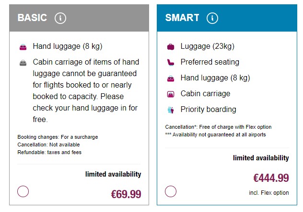The width and height of the screenshot is (303, 212).
Task: Click the SMART hand luggage bag icon
Action: [x=171, y=78]
